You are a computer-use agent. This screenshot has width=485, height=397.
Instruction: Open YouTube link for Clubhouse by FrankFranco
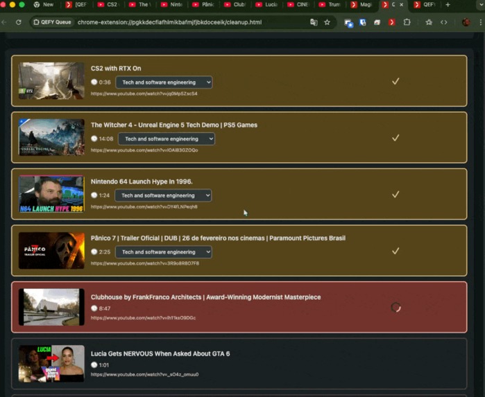[143, 317]
